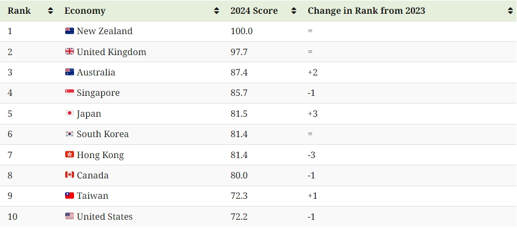Sort by Change in Rank arrows
Screen dimensions: 517x228
coord(510,11)
